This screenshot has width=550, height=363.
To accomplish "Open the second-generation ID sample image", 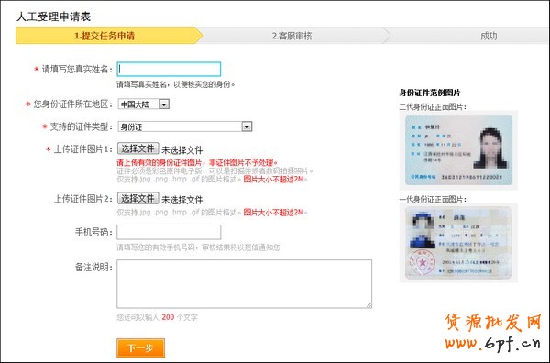I will (458, 150).
